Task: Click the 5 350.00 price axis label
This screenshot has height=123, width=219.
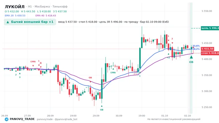Action: 207,75
